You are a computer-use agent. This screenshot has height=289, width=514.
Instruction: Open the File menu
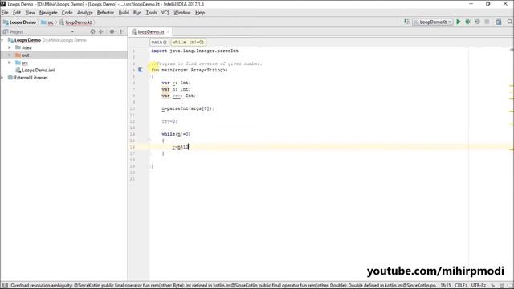pos(5,13)
